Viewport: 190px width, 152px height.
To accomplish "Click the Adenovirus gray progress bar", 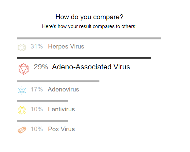I will [58, 81].
